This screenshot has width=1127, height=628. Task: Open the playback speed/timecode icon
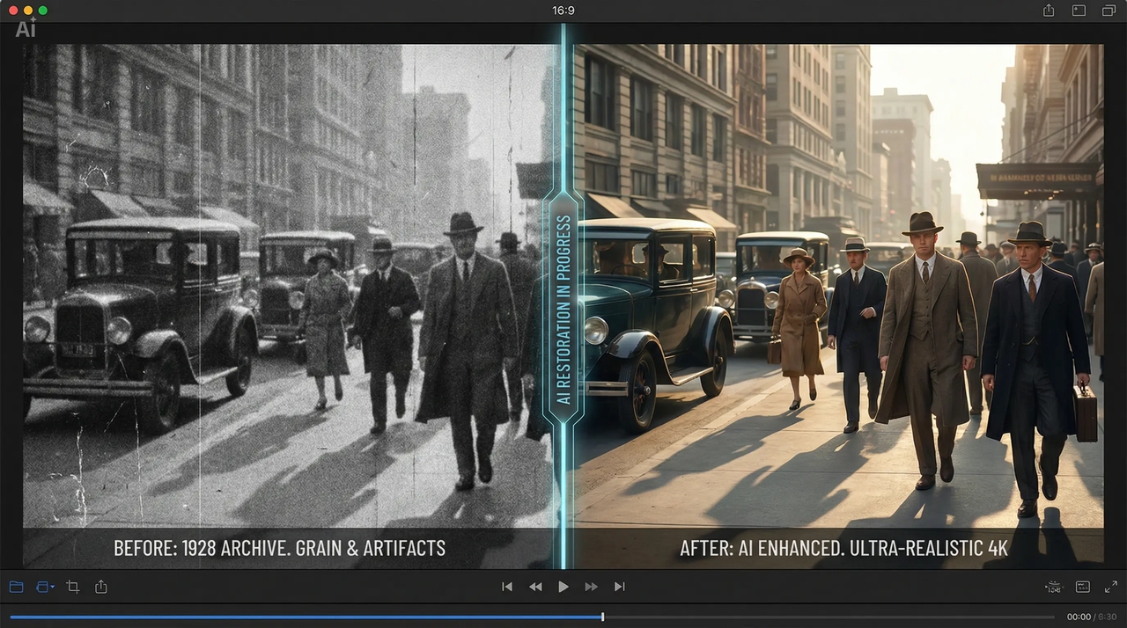tap(1053, 587)
